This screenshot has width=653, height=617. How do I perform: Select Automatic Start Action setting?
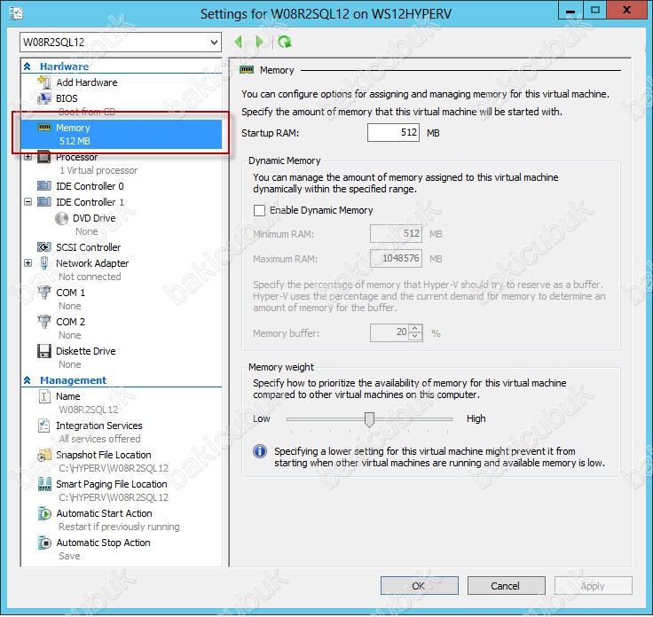point(104,513)
